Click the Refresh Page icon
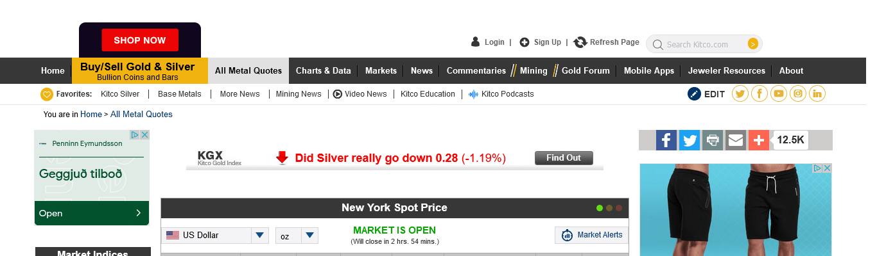Viewport: 877px width, 256px height. click(580, 42)
